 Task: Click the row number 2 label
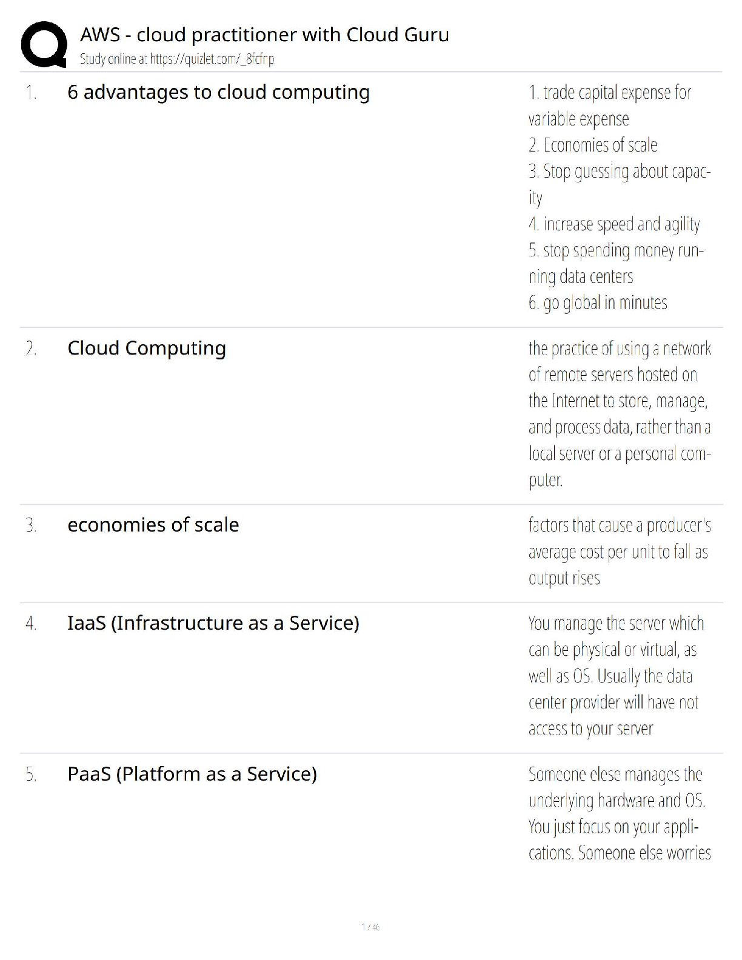[x=31, y=348]
